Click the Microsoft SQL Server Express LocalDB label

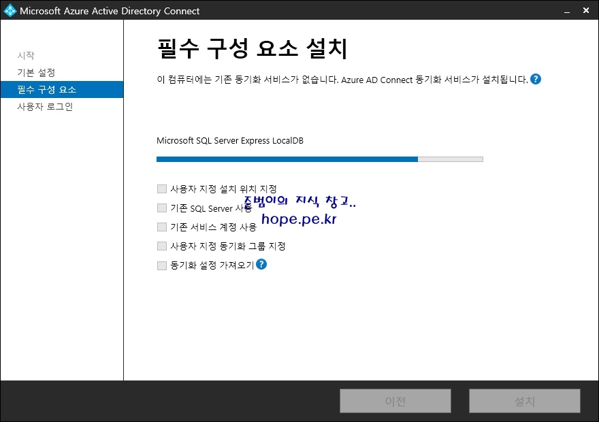click(x=230, y=140)
